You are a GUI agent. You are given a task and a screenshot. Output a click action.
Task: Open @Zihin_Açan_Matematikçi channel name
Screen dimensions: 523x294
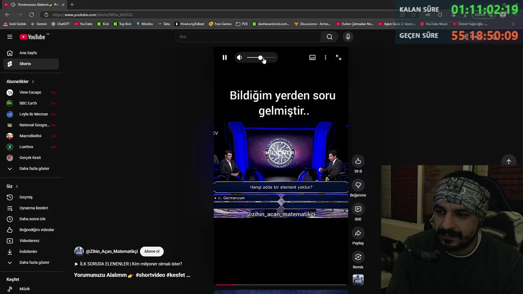pyautogui.click(x=112, y=252)
